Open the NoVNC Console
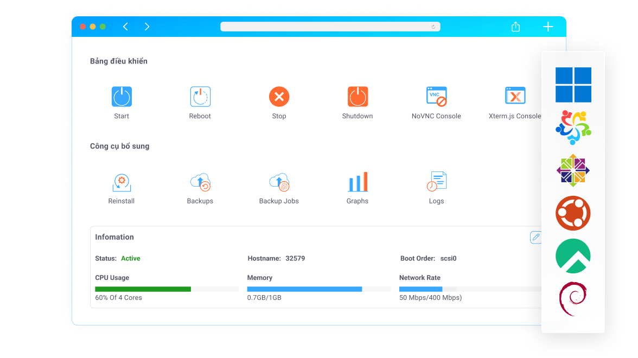This screenshot has height=358, width=638. click(x=436, y=96)
